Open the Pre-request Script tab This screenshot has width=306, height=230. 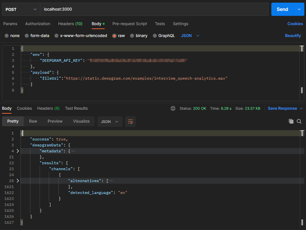[x=130, y=24]
